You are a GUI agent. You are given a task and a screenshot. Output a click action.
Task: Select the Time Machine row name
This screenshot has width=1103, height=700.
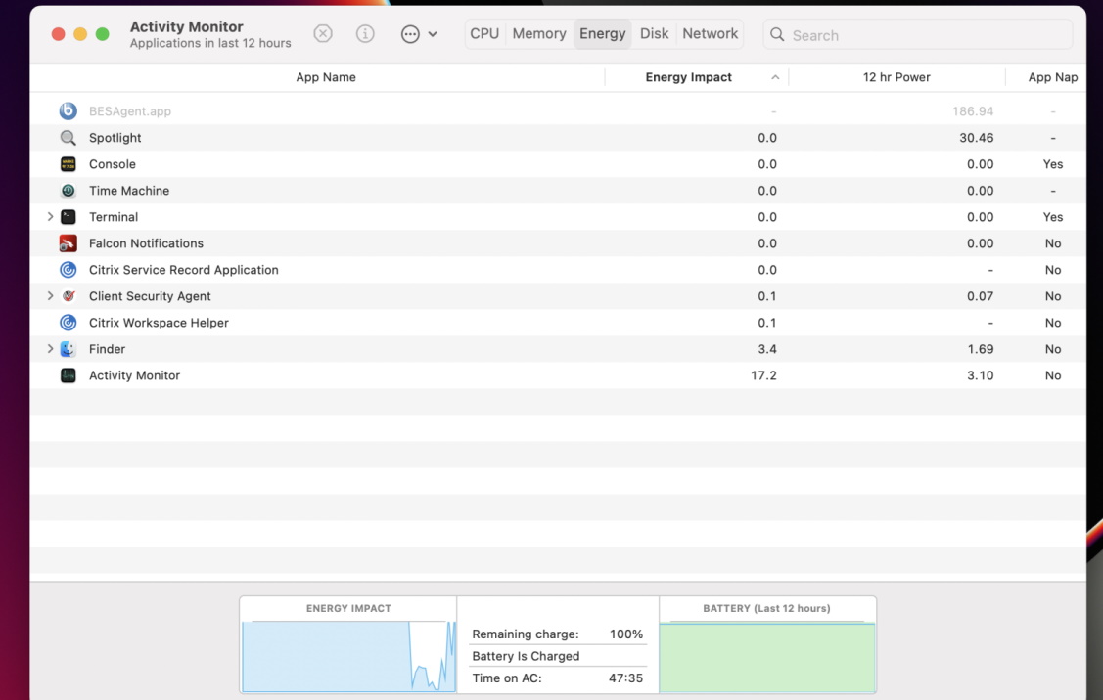tap(129, 191)
